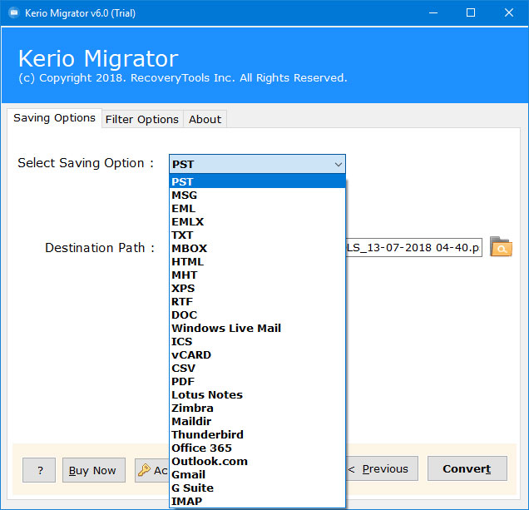The height and width of the screenshot is (510, 529).
Task: Choose DOC saving option
Action: point(257,315)
